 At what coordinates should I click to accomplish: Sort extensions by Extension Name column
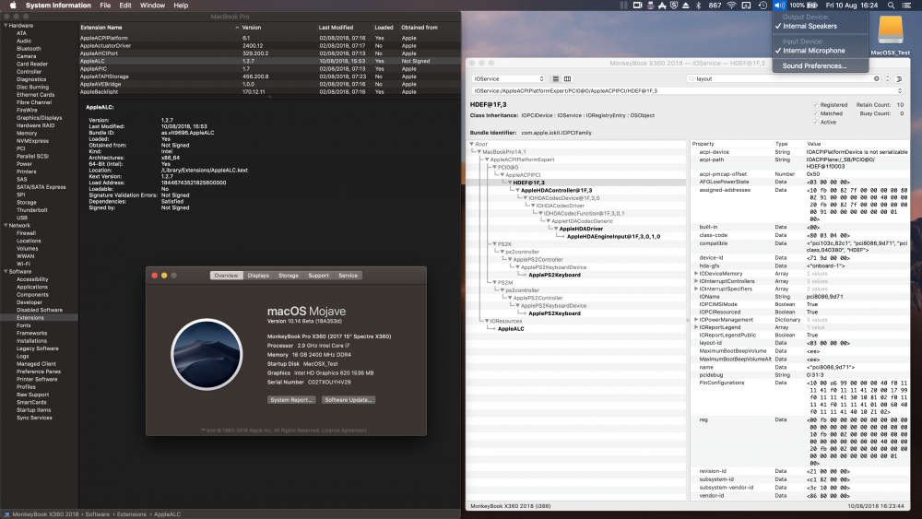click(x=159, y=28)
